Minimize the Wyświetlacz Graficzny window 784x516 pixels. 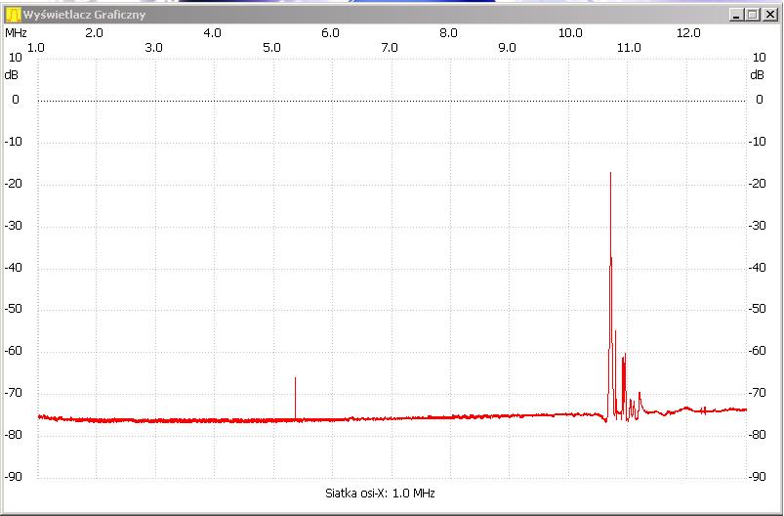[x=735, y=15]
